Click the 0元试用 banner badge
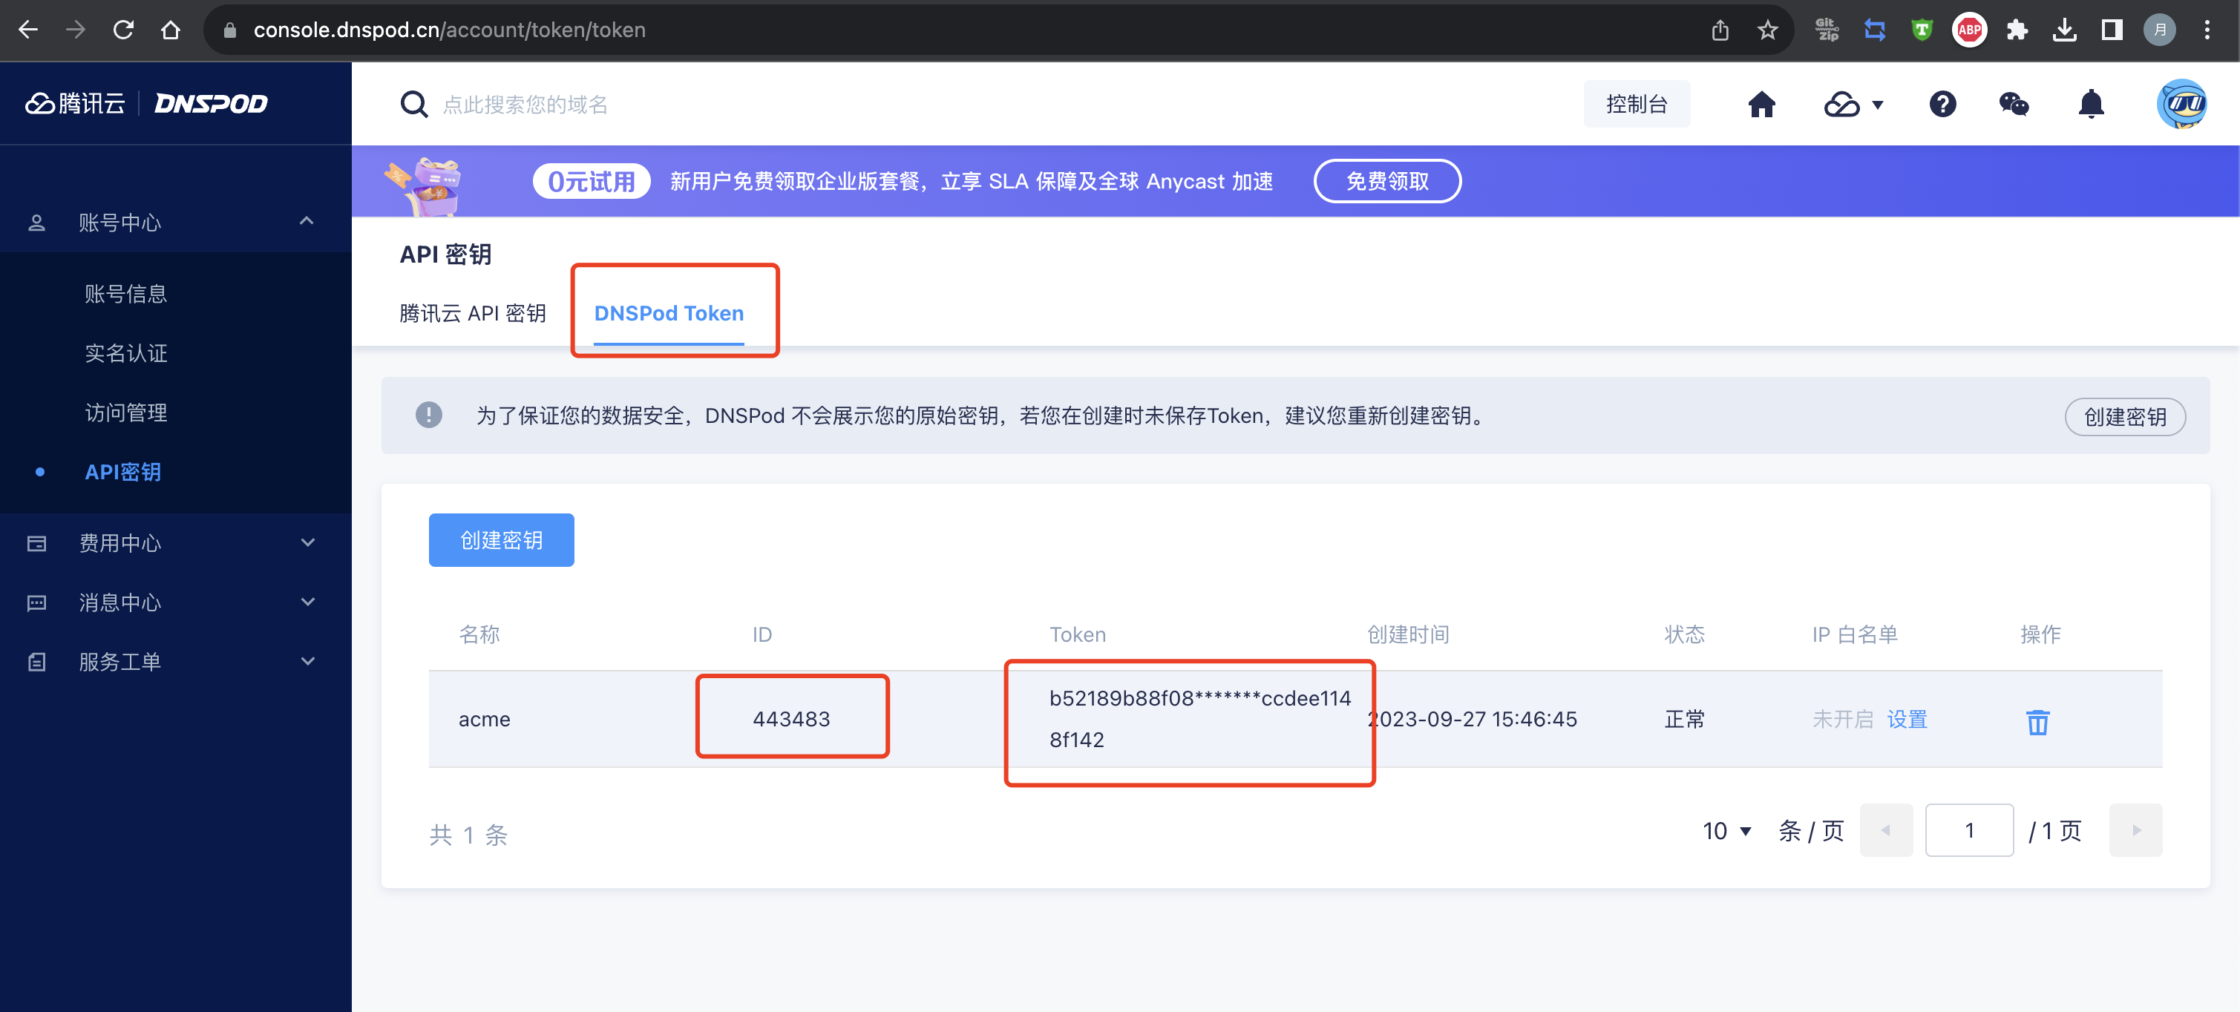This screenshot has width=2240, height=1012. pos(592,181)
